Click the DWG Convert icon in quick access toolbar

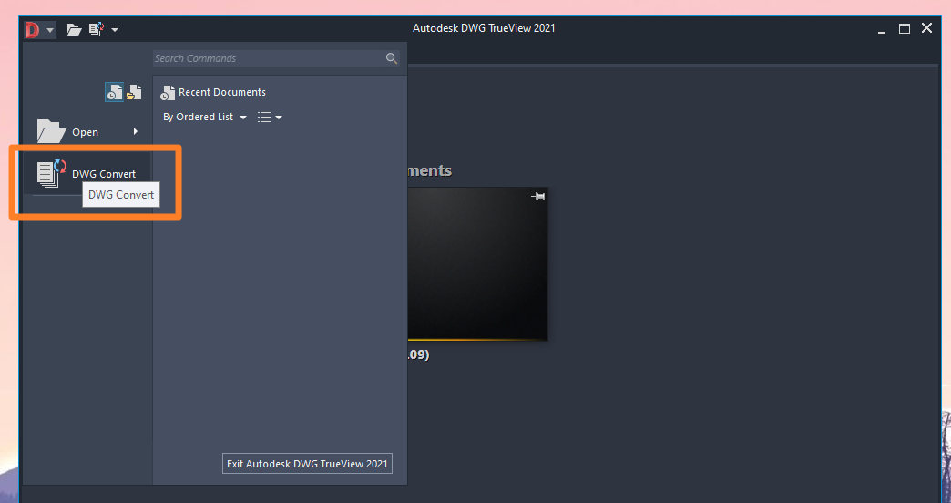[97, 29]
